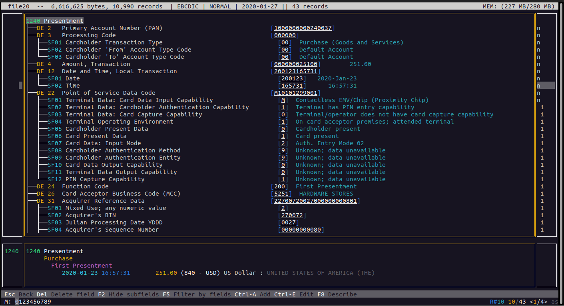Click F5 Filter by fields shortcut
564x306 pixels.
pyautogui.click(x=197, y=294)
